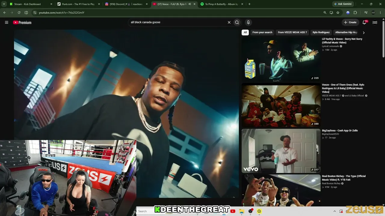The image size is (385, 216).
Task: Visit Lyrical Lemonade channel
Action: click(x=330, y=46)
